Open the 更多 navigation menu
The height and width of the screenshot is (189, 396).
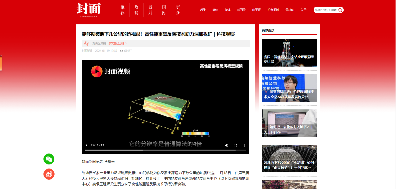pyautogui.click(x=178, y=10)
